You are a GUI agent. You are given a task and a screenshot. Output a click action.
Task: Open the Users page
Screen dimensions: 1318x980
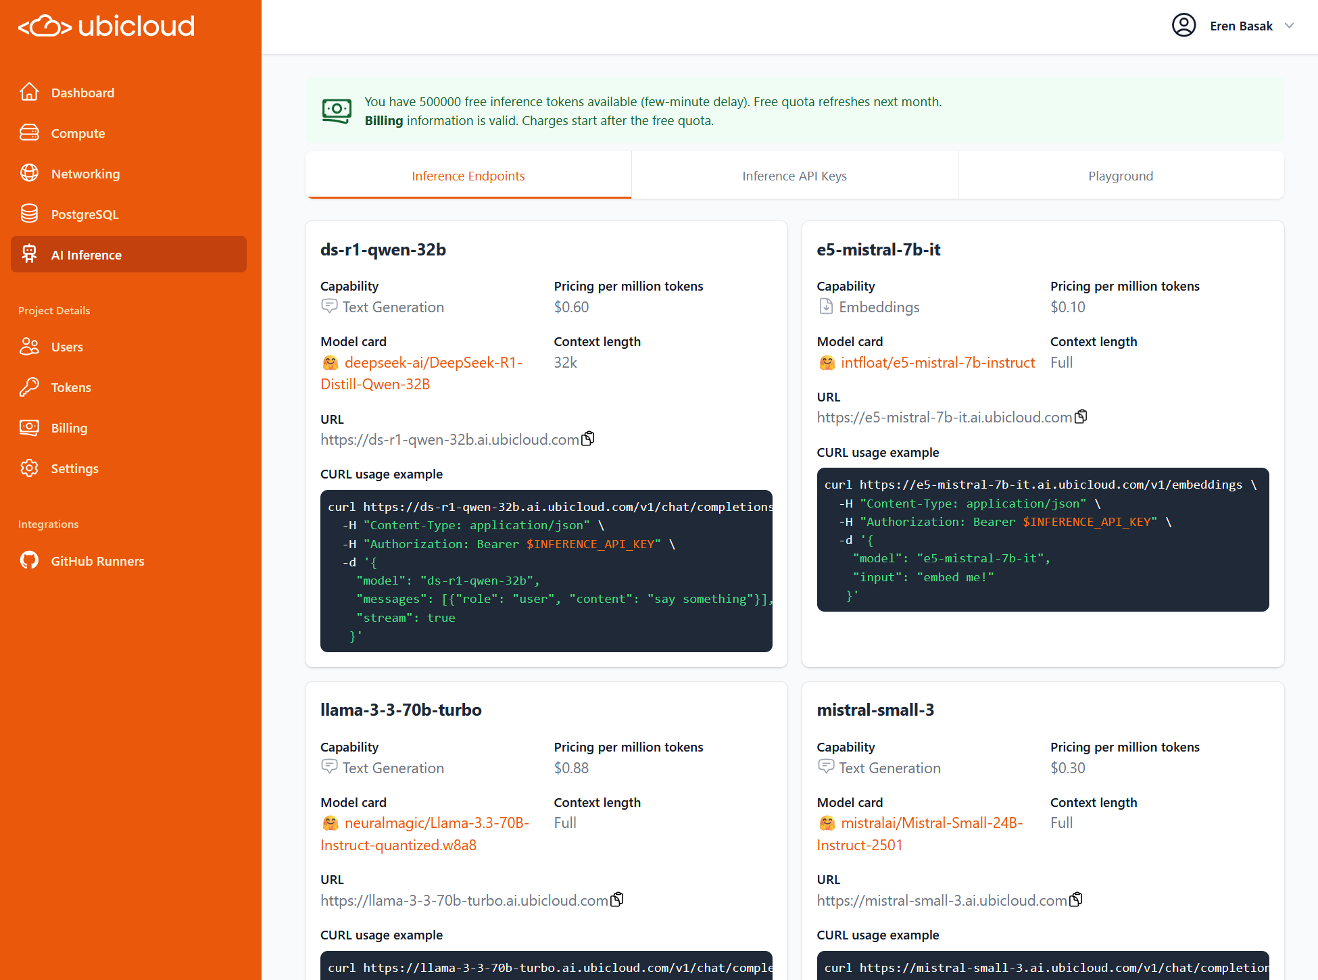[x=128, y=347]
